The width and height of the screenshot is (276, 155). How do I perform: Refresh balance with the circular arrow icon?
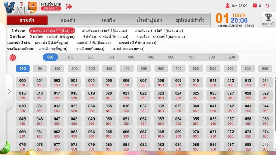(267, 6)
